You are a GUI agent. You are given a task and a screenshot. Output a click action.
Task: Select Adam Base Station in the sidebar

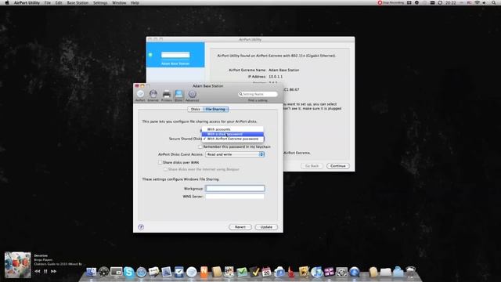(175, 55)
